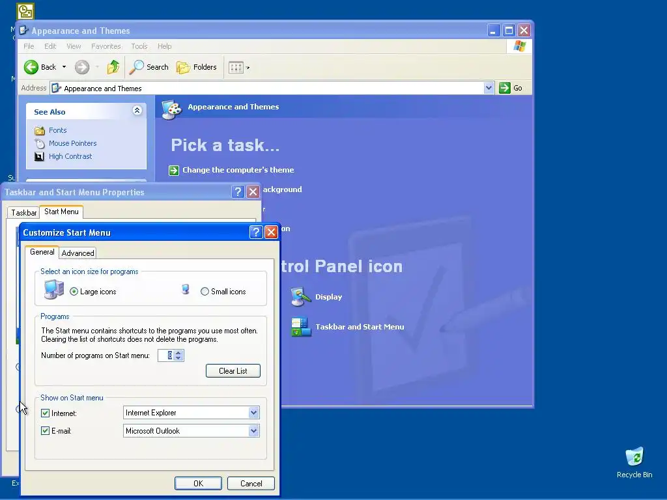This screenshot has height=500, width=667.
Task: Decrease number of programs with down arrow
Action: (x=178, y=358)
